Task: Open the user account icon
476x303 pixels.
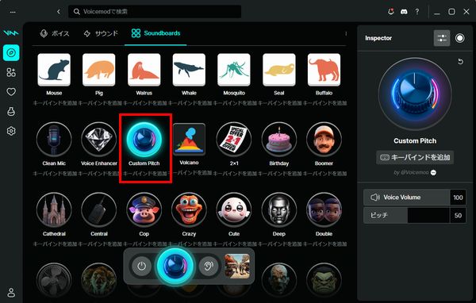Action: [11, 293]
